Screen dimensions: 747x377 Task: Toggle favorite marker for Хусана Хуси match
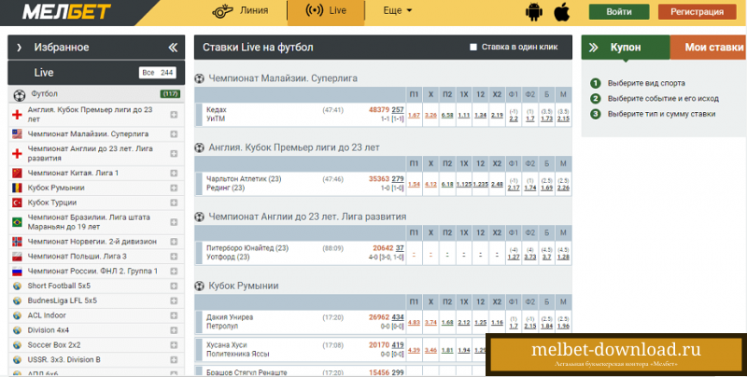199,349
